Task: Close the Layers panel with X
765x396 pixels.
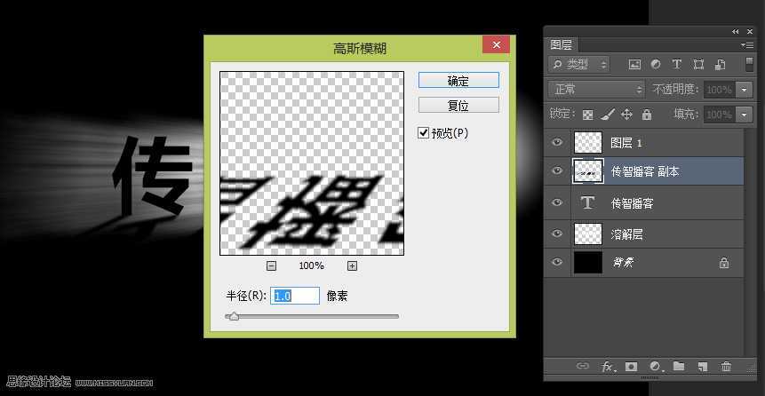Action: pos(750,31)
